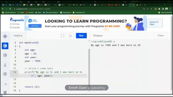The height and width of the screenshot is (97, 173).
Task: Clear the output panel
Action: click(x=161, y=36)
